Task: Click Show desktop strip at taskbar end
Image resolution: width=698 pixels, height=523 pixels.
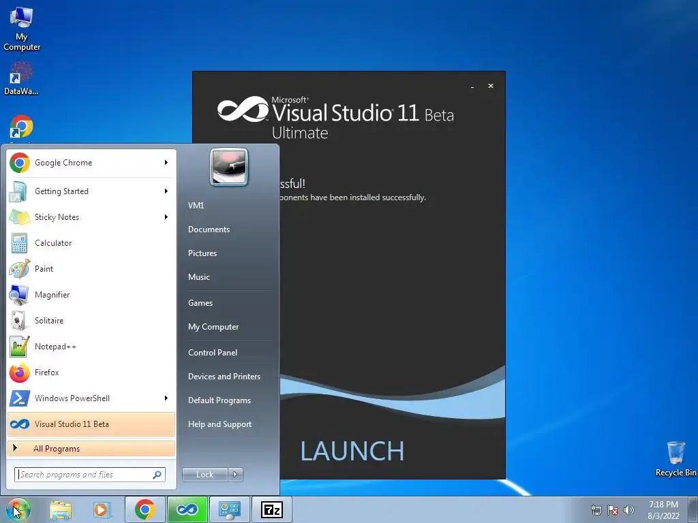Action: (x=693, y=509)
